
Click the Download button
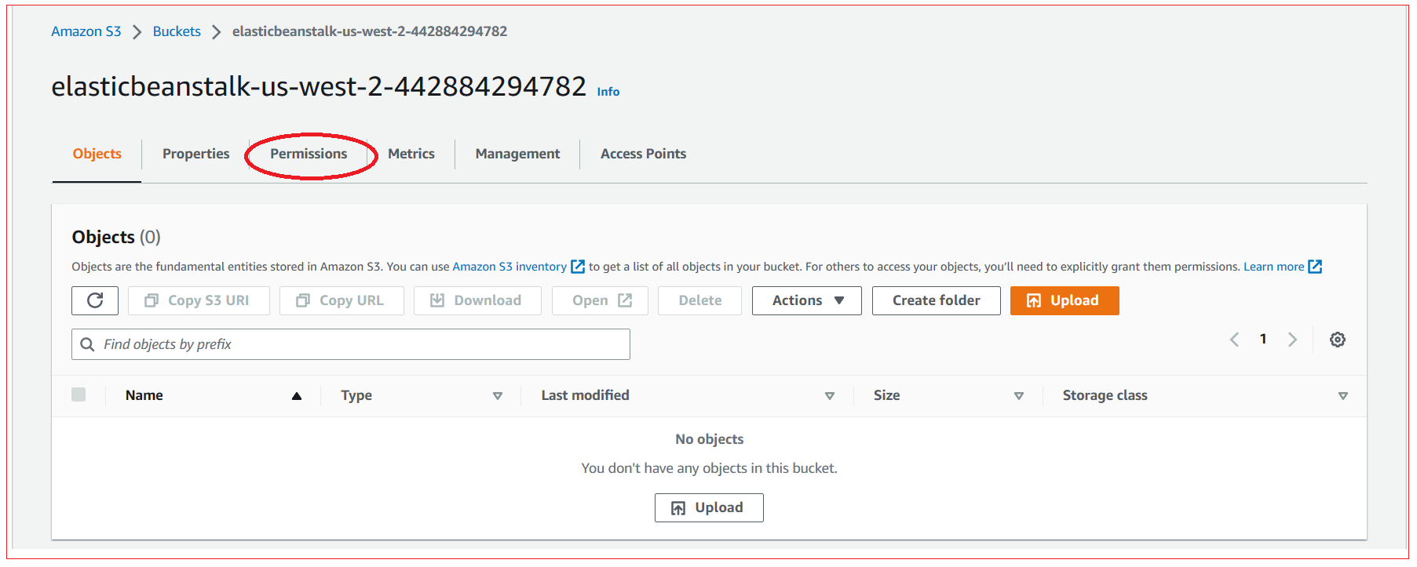[477, 300]
